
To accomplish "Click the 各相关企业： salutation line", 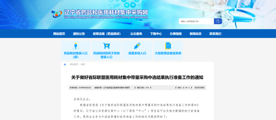I will (82, 99).
